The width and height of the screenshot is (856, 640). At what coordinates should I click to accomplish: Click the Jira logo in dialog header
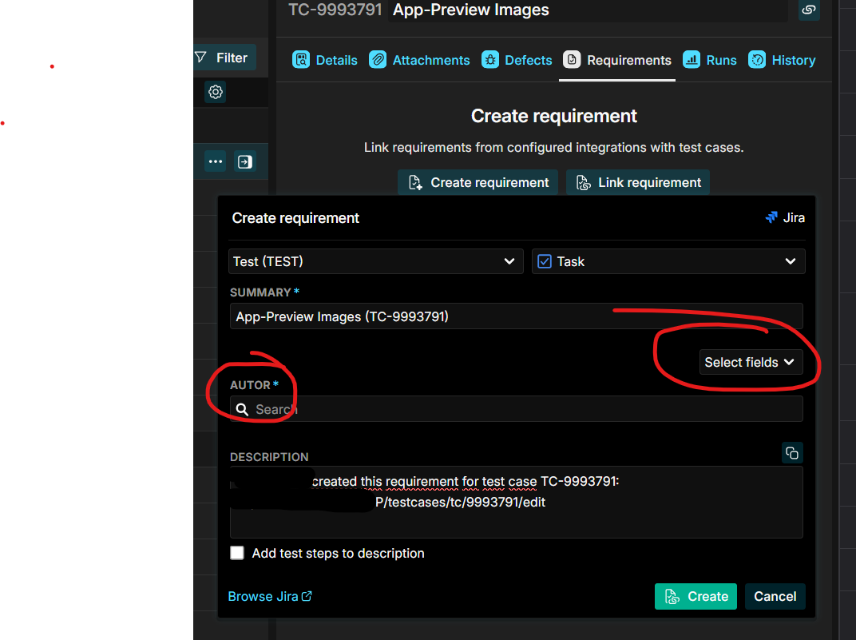[771, 217]
